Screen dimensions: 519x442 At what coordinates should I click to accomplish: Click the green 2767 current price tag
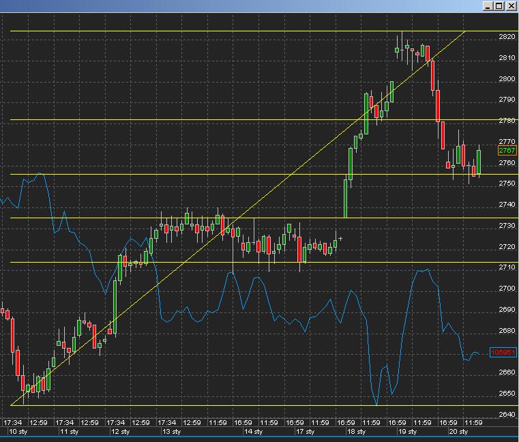(x=507, y=151)
